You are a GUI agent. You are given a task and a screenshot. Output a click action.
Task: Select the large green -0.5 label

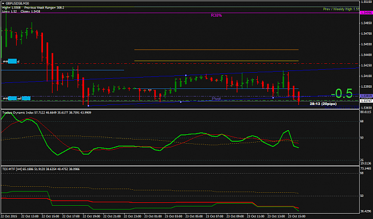click(342, 94)
